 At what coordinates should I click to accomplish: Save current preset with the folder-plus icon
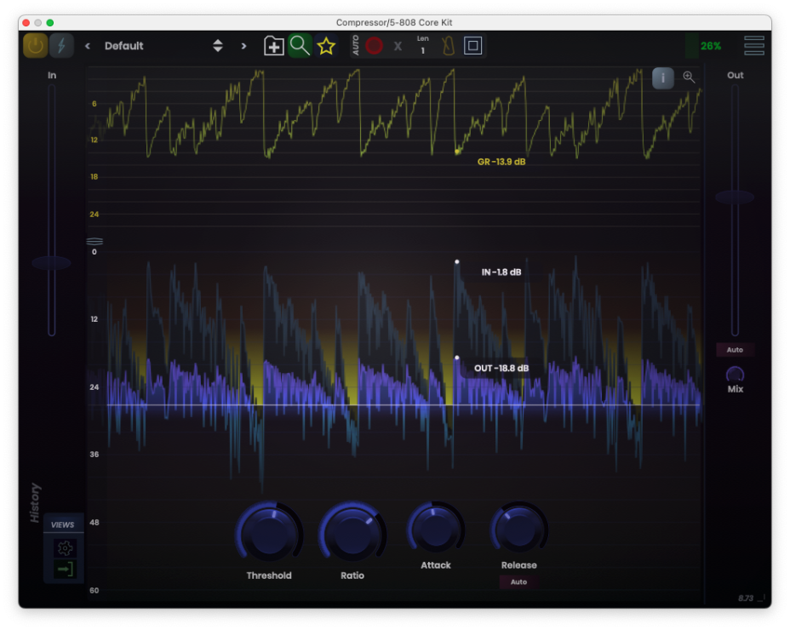[x=273, y=45]
